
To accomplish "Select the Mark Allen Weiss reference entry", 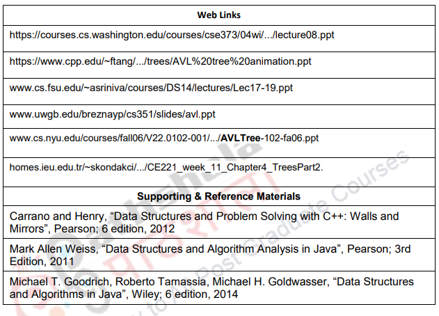I will click(210, 255).
